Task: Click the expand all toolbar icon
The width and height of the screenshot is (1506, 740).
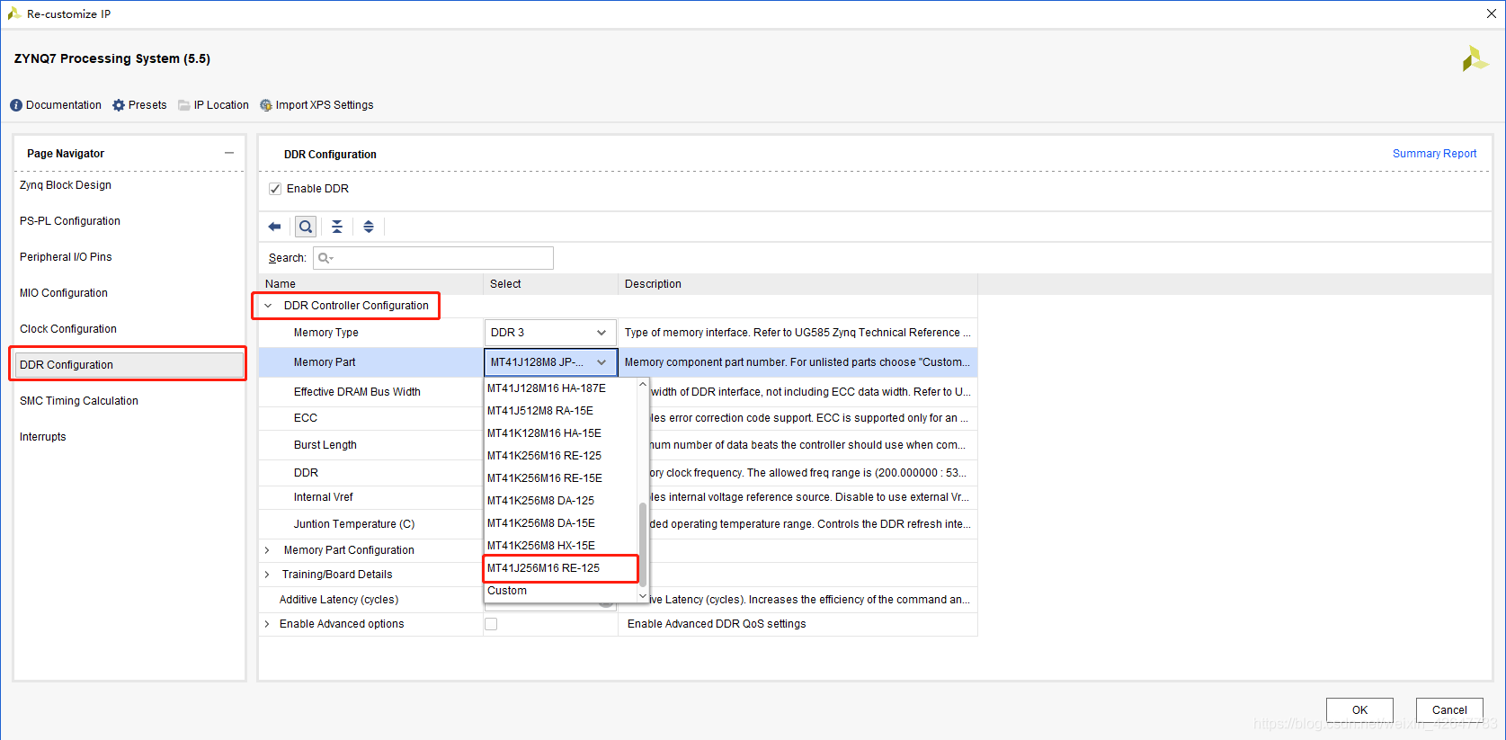Action: pyautogui.click(x=369, y=227)
